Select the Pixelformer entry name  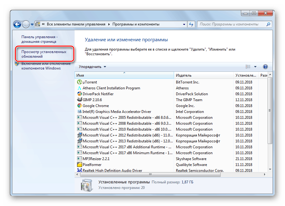92,165
